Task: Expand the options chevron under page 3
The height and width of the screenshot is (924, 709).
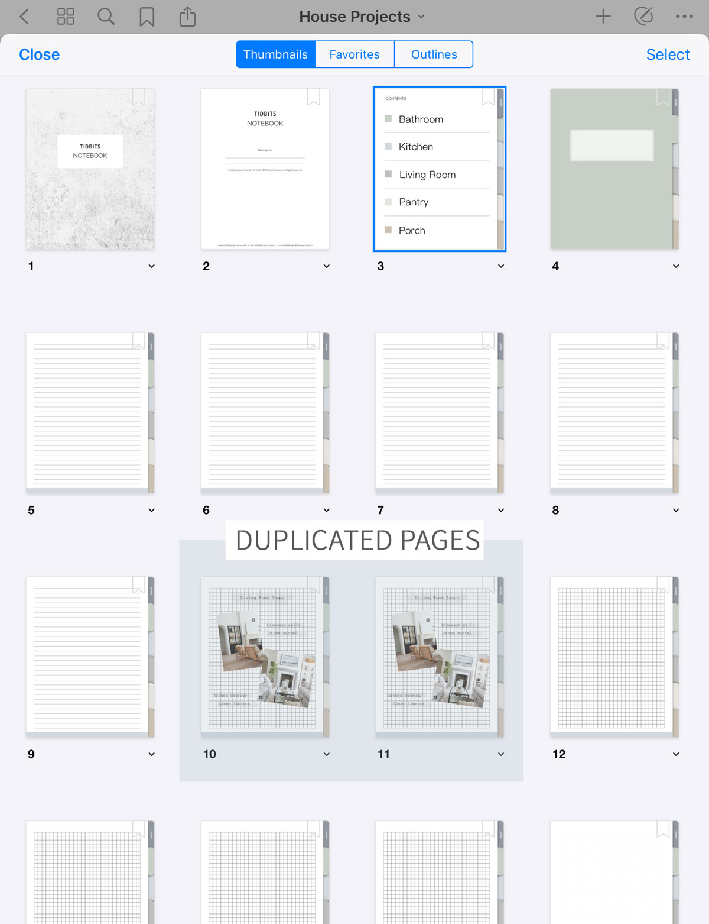Action: 501,266
